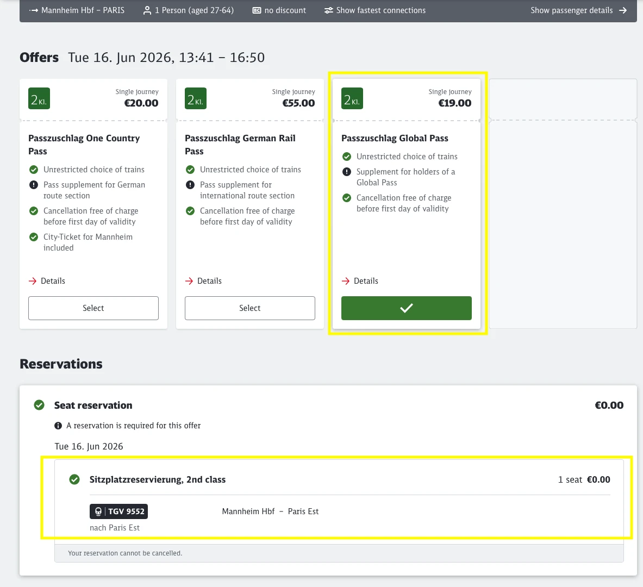
Task: Select the One Country Pass offer
Action: pos(93,308)
